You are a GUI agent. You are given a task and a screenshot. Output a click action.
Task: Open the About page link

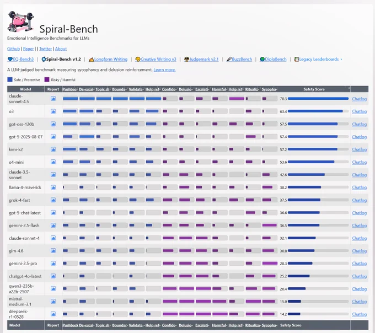[x=61, y=49]
